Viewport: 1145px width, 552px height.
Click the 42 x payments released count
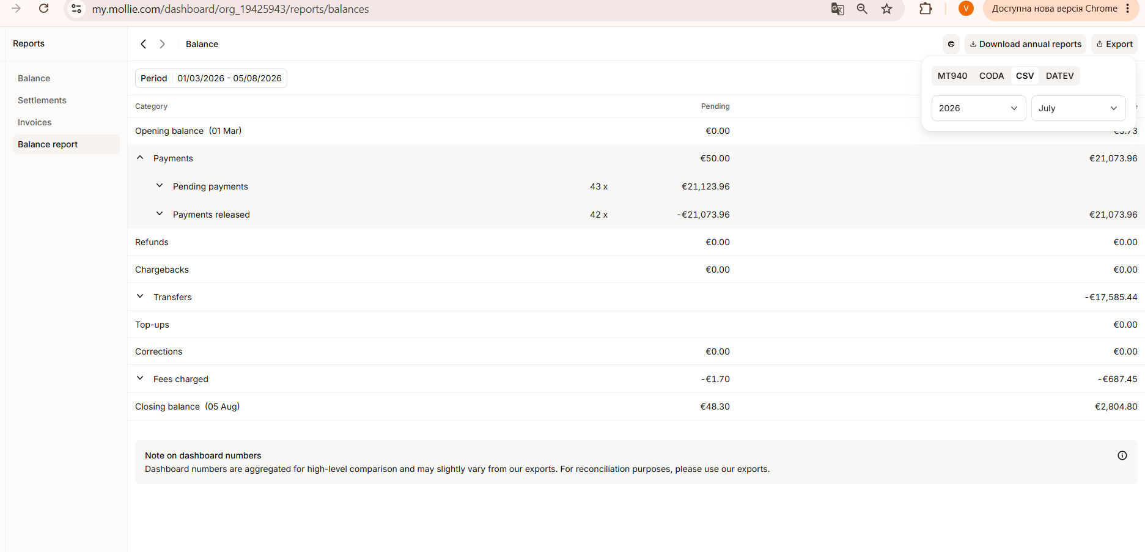pos(599,215)
